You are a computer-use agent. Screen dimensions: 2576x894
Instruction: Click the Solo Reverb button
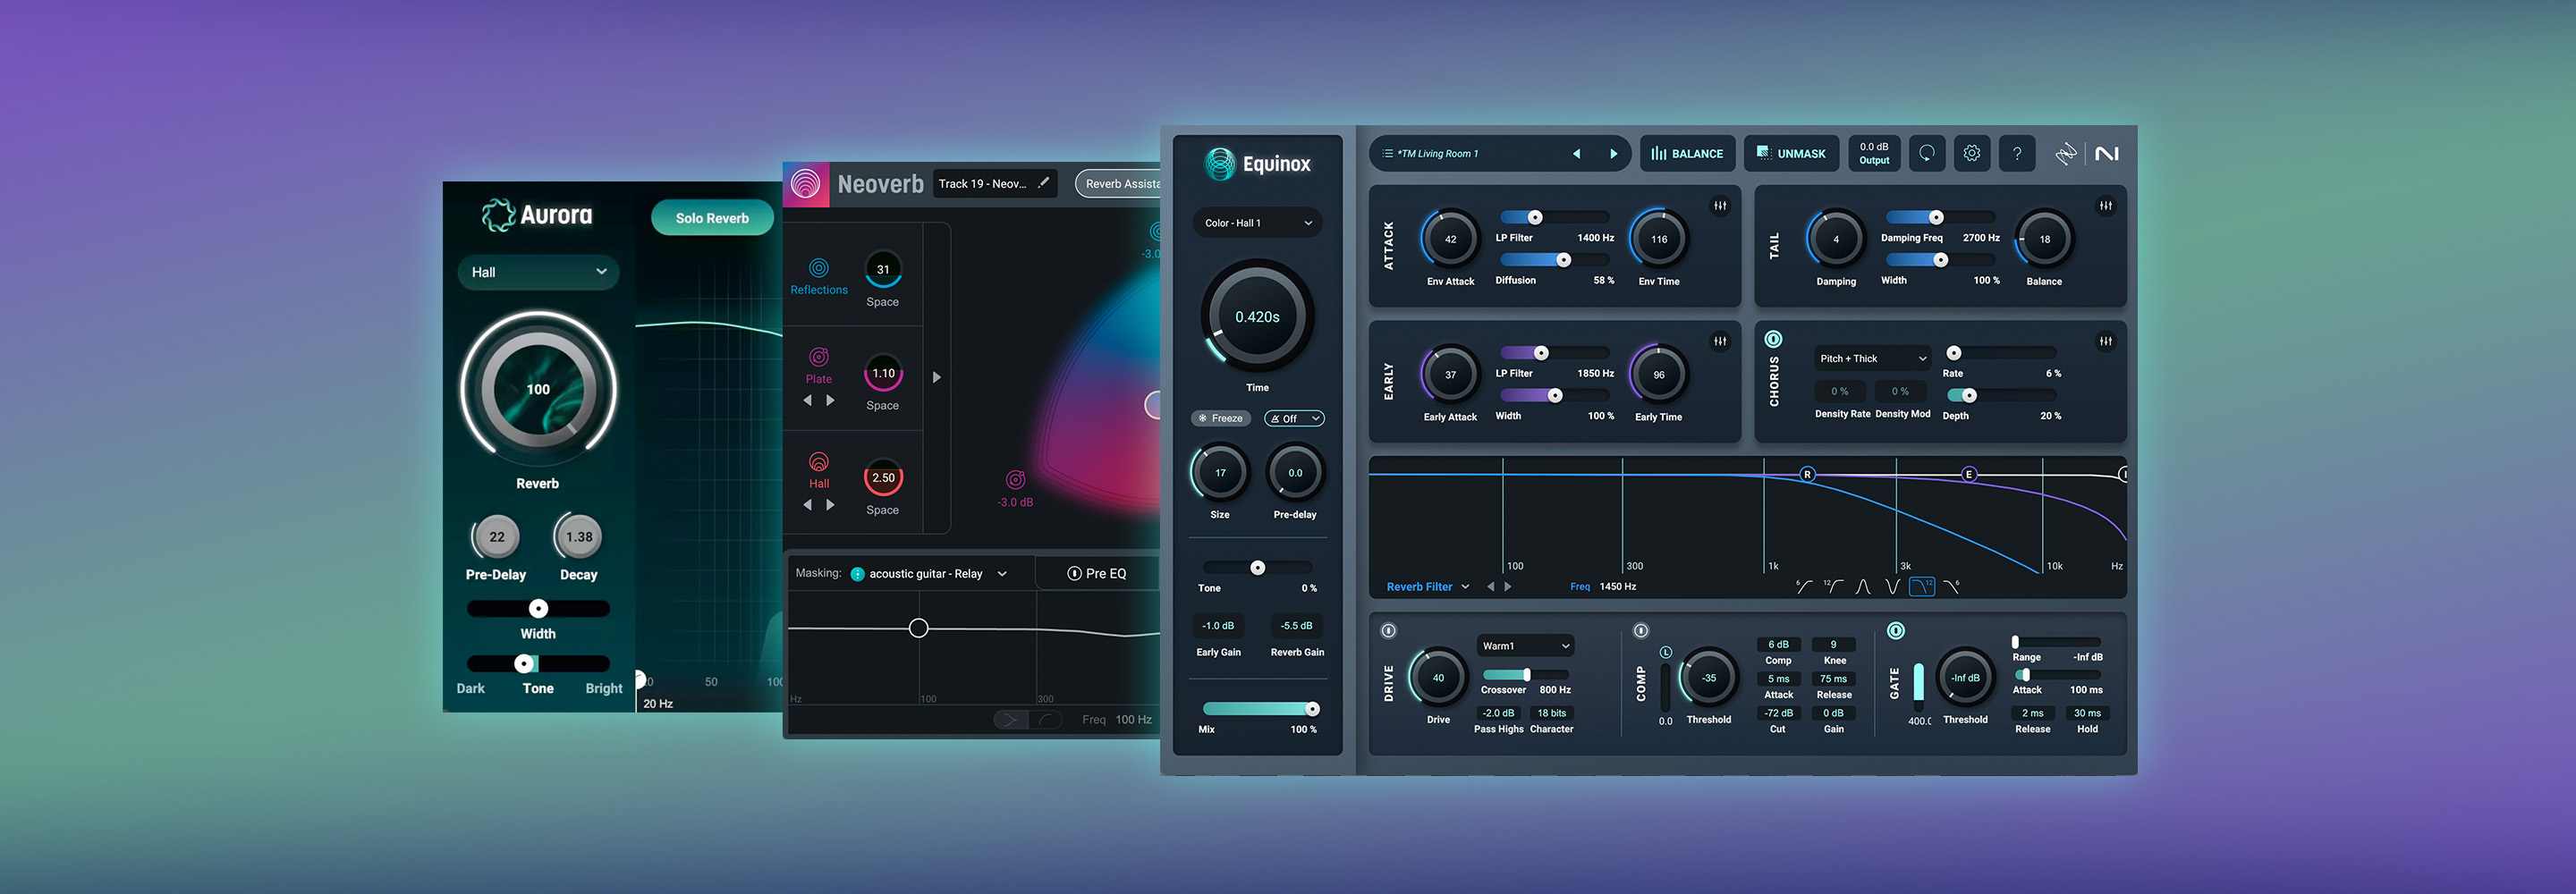(711, 218)
